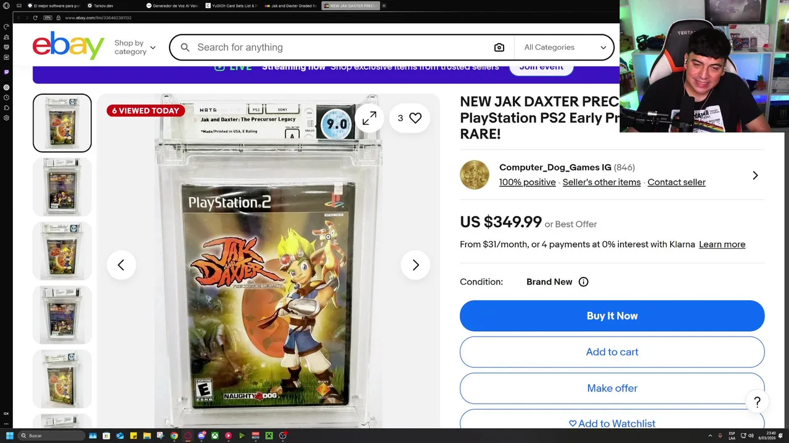
Task: Select first product thumbnail image
Action: [x=62, y=123]
